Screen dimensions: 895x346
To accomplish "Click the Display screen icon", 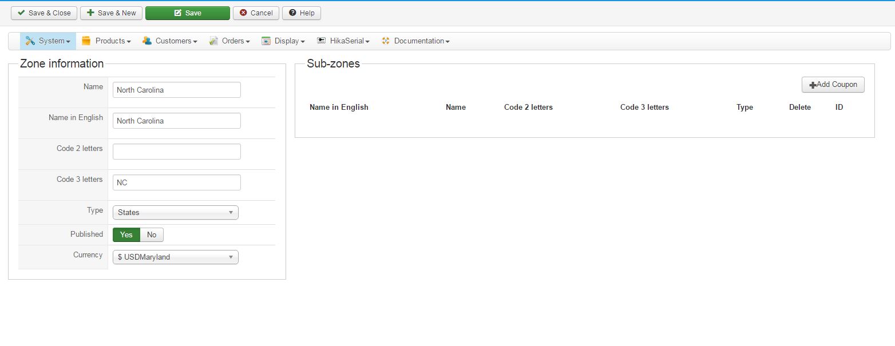I will click(266, 41).
